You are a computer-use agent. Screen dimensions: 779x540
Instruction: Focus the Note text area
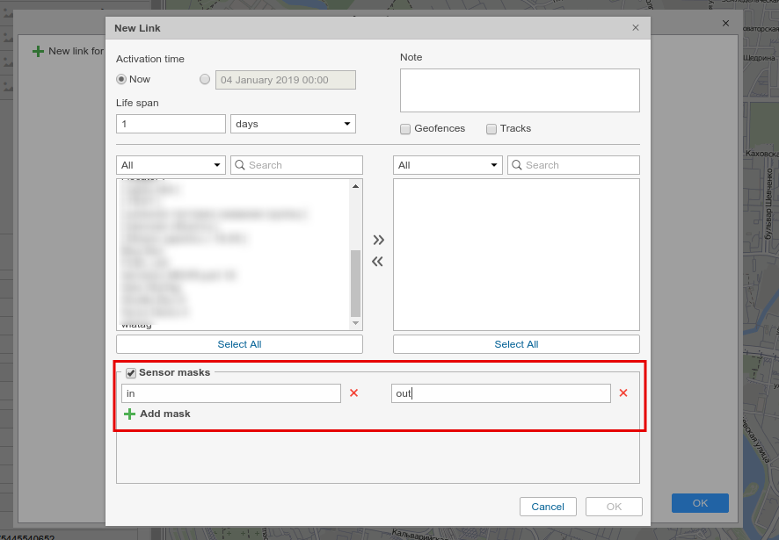[x=520, y=90]
